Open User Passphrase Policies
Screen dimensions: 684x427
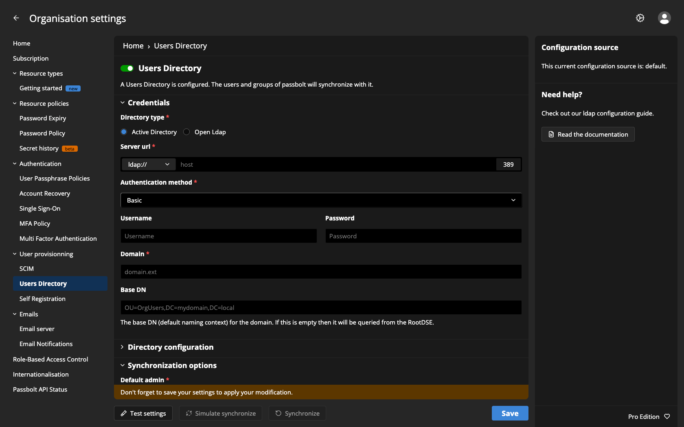coord(55,179)
